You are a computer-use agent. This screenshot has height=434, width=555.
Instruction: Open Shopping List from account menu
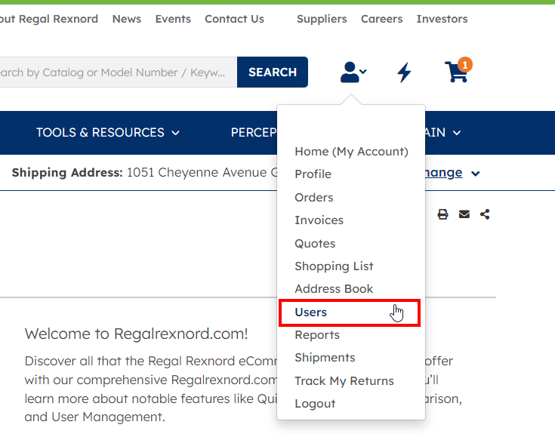(334, 266)
